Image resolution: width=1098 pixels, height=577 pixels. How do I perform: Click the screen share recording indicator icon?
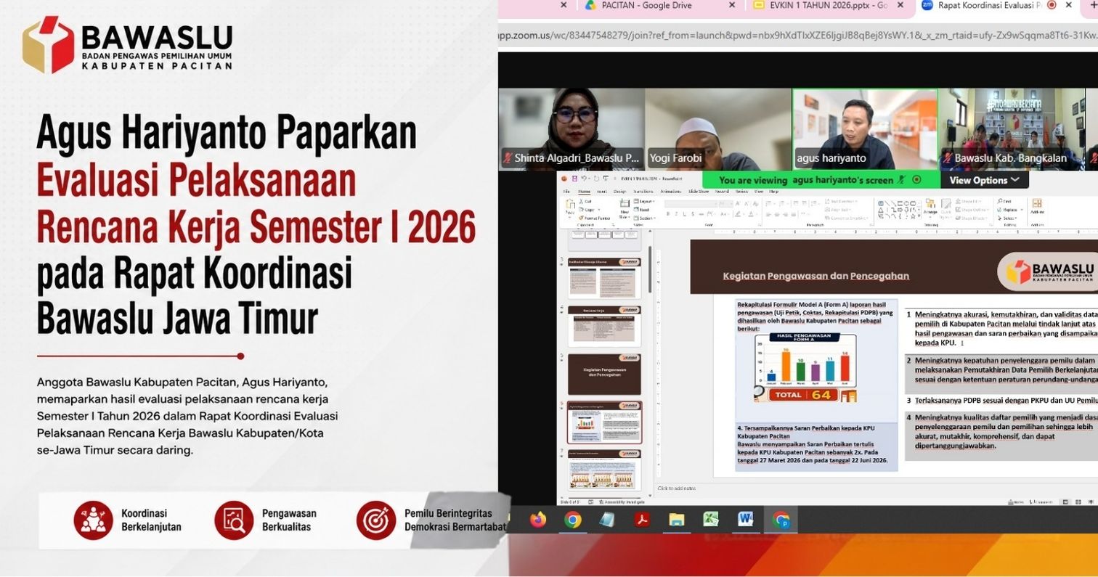tap(916, 179)
